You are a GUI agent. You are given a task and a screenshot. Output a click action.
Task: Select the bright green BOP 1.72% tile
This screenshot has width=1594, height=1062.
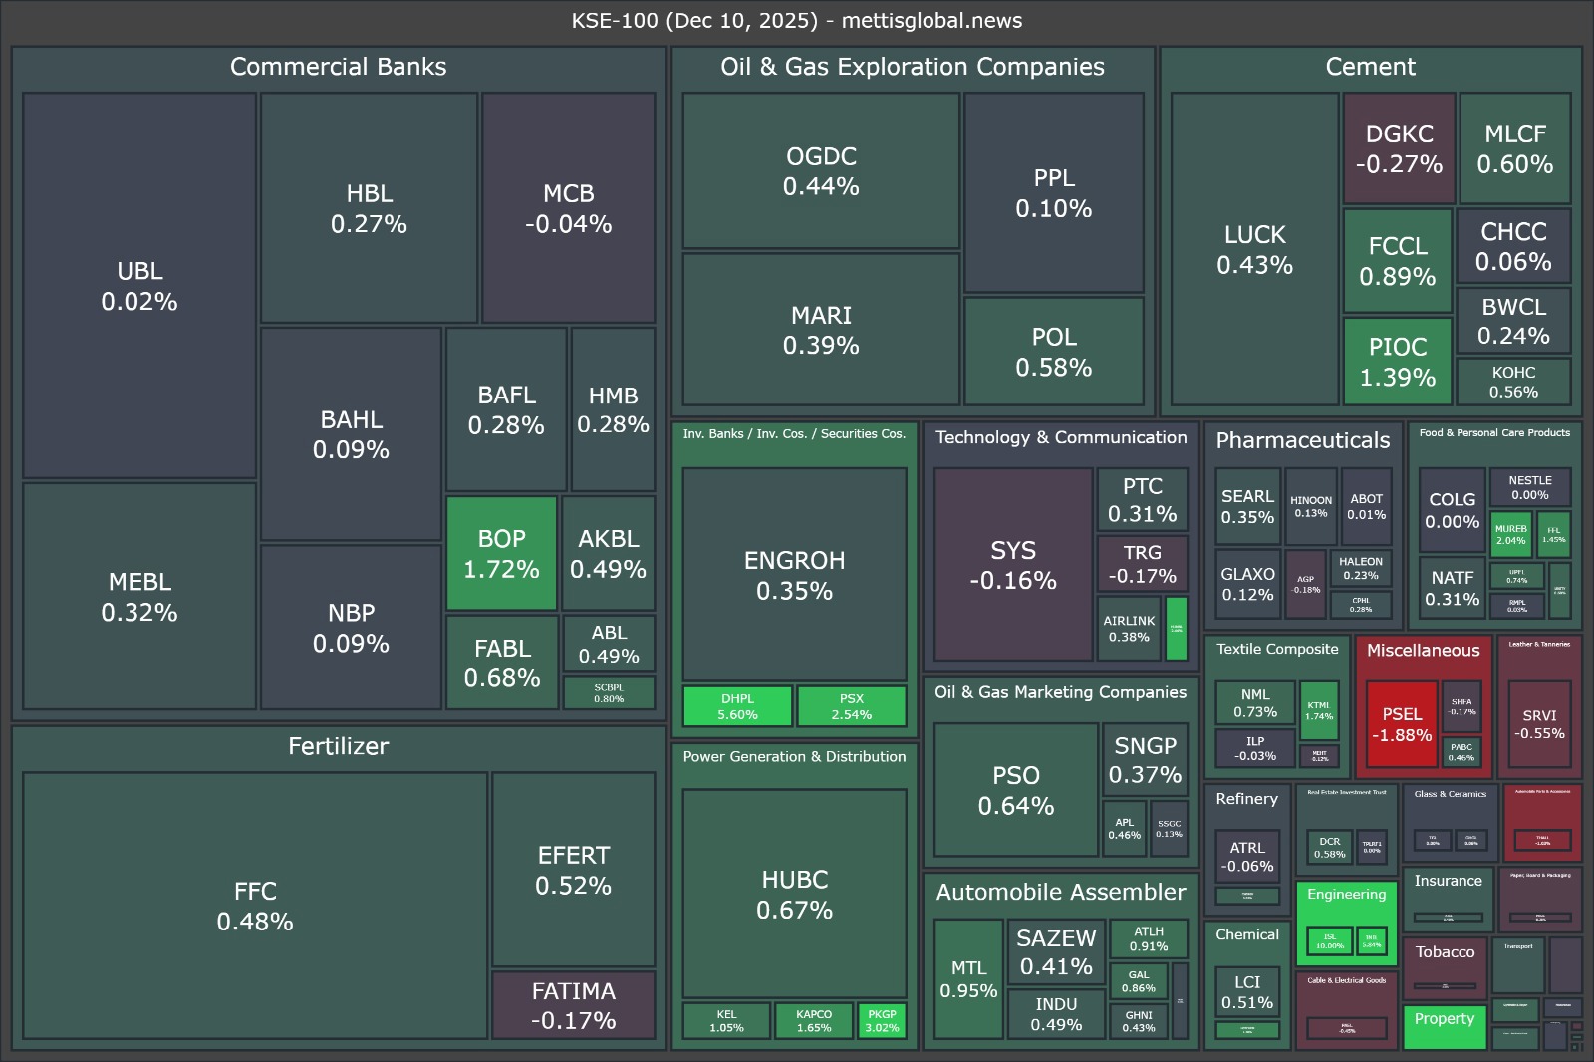coord(501,554)
